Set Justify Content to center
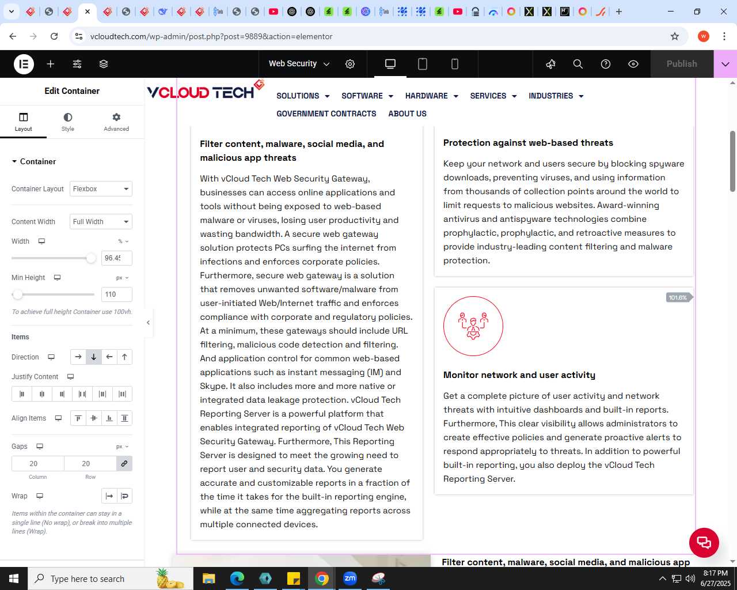The height and width of the screenshot is (590, 737). (42, 394)
